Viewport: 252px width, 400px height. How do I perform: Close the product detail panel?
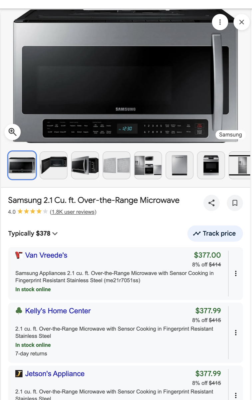pyautogui.click(x=242, y=22)
